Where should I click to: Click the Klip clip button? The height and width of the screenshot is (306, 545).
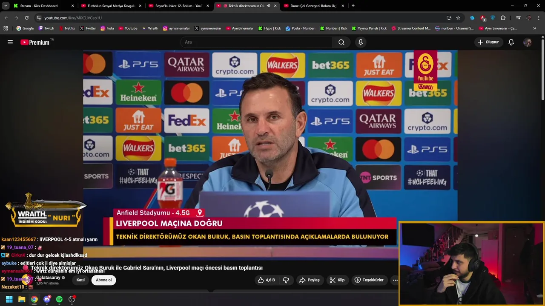click(x=337, y=280)
